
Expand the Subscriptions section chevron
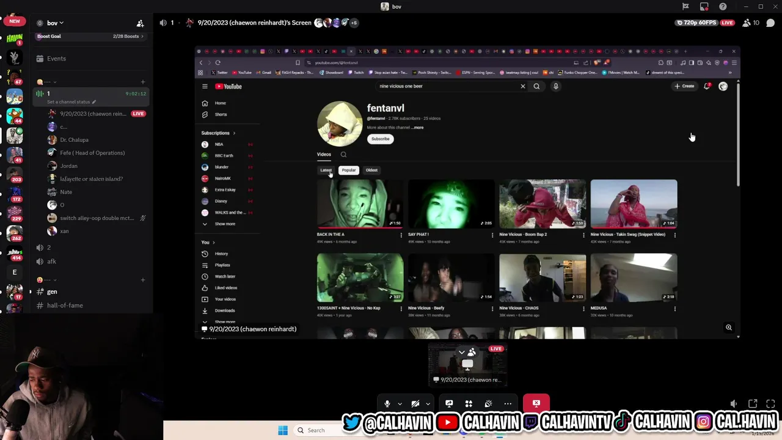[233, 133]
